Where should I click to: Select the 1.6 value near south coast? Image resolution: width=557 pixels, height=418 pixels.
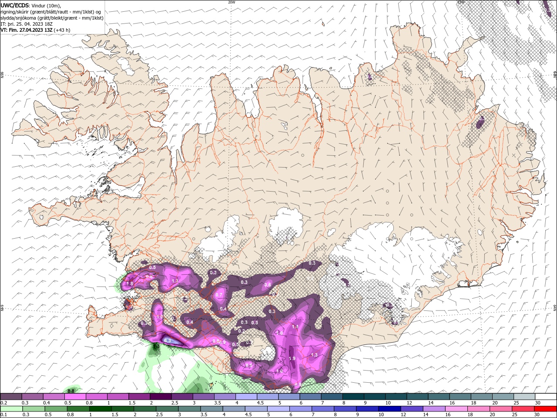(279, 371)
